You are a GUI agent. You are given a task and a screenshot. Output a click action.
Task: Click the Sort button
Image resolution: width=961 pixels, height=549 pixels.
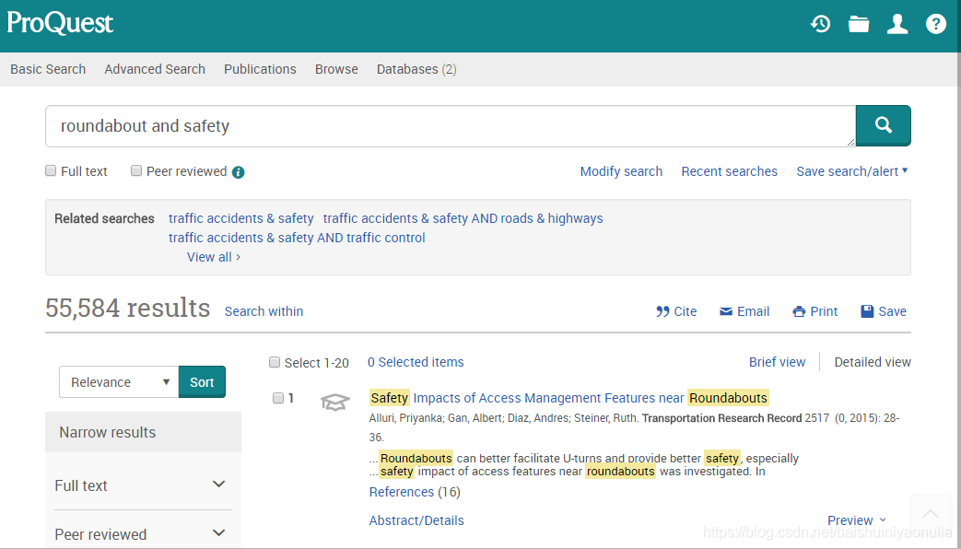point(203,381)
